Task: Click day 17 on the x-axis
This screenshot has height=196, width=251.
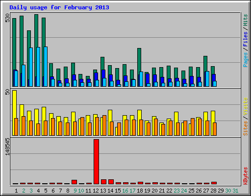Action: pos(132,191)
